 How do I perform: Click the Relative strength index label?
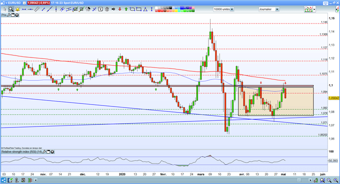[x=21, y=151]
